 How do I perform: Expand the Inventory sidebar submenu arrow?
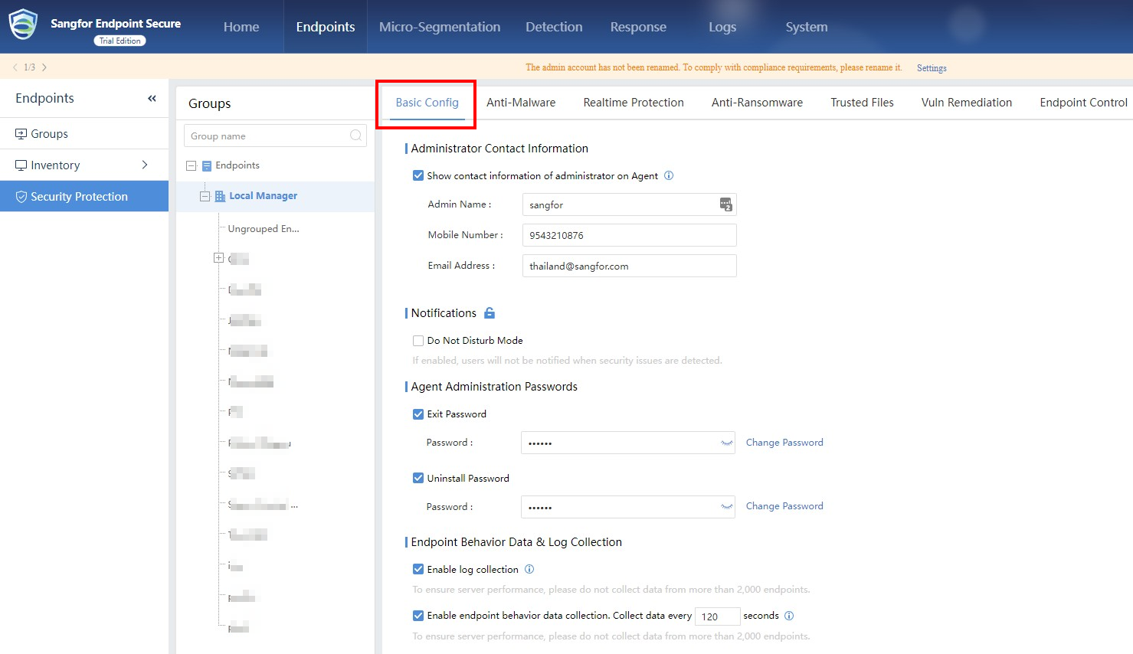145,165
